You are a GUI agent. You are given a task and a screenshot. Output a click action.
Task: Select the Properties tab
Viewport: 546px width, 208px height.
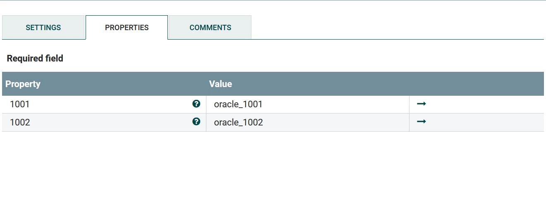click(127, 28)
